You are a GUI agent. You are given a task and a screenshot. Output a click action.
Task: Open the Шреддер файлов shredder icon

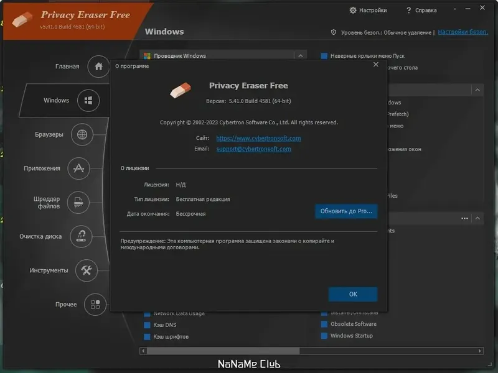(x=78, y=203)
